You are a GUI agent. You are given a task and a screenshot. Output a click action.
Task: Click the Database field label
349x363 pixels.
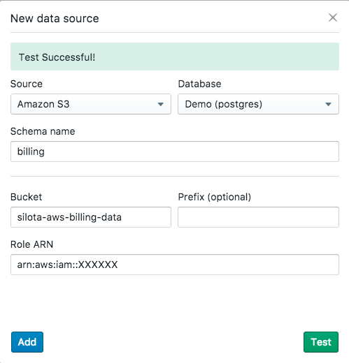click(199, 84)
